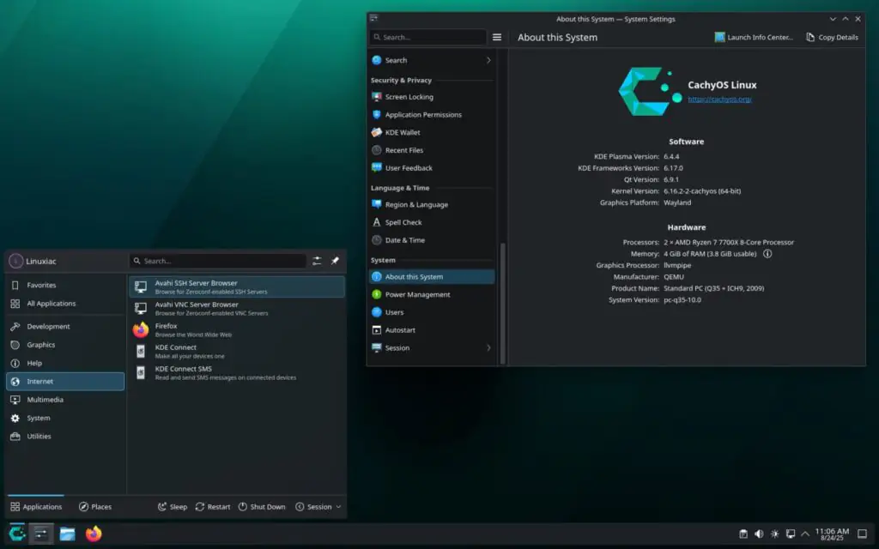Screen dimensions: 879x549
Task: Click the launcher configure sliders icon
Action: point(318,261)
